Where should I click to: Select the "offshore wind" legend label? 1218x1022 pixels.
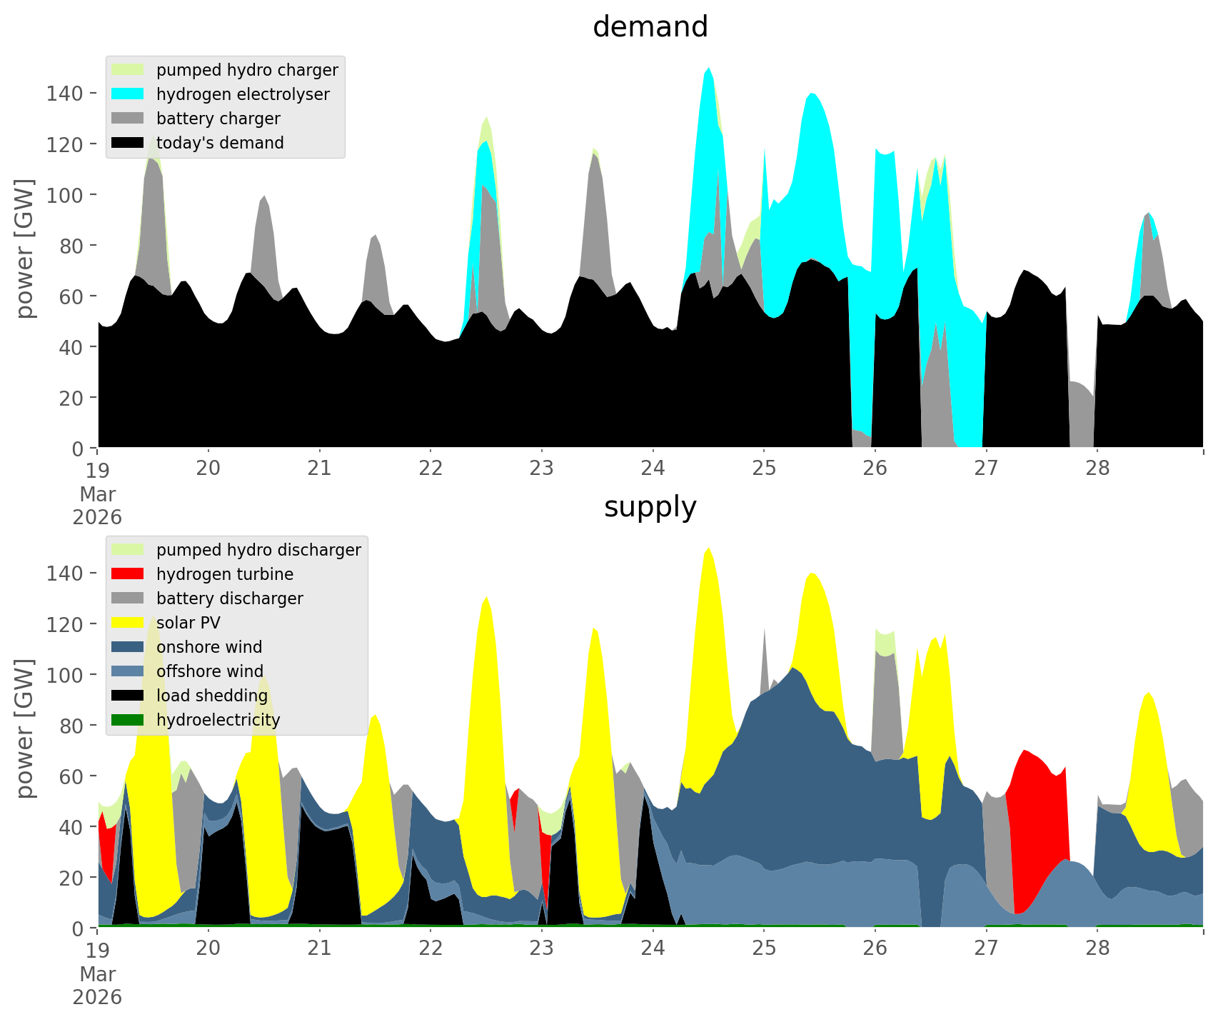pyautogui.click(x=209, y=671)
